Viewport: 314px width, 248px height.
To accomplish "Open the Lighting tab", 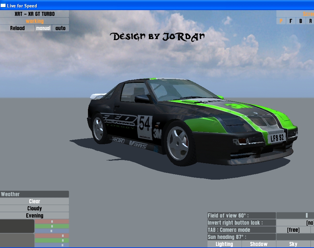I will (224, 244).
